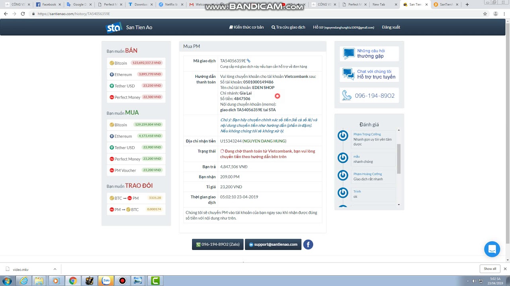Switch to the Facebook browser tab
Image resolution: width=510 pixels, height=286 pixels.
(48, 4)
